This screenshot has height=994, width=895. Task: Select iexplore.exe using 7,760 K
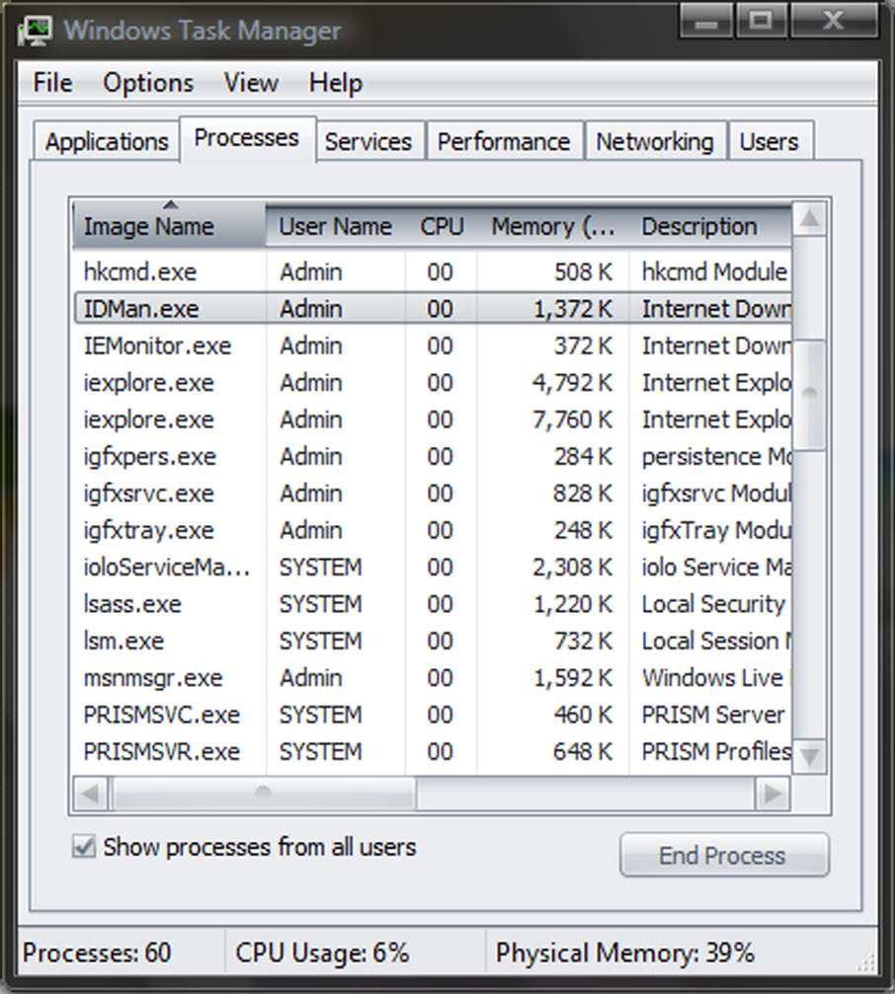(x=433, y=420)
